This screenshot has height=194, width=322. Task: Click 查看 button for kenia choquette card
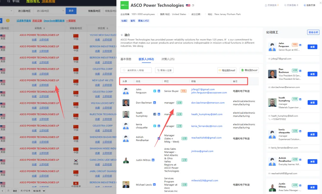(312, 134)
